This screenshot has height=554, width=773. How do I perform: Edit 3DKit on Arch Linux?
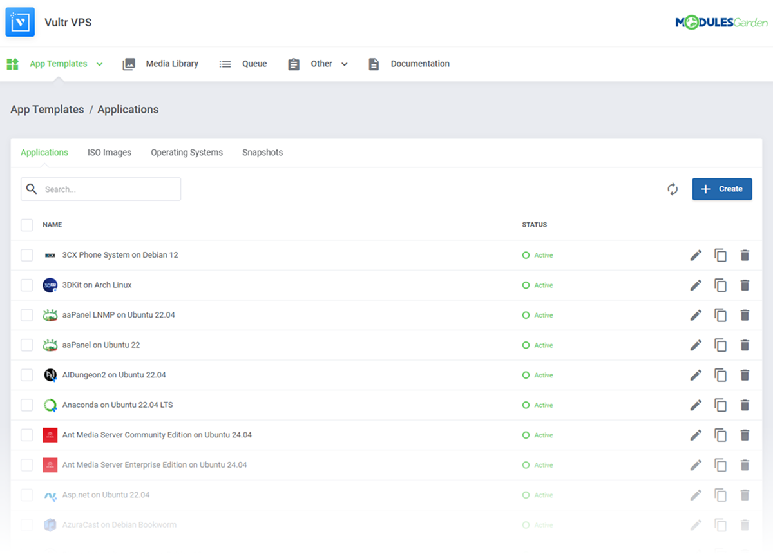pyautogui.click(x=696, y=285)
